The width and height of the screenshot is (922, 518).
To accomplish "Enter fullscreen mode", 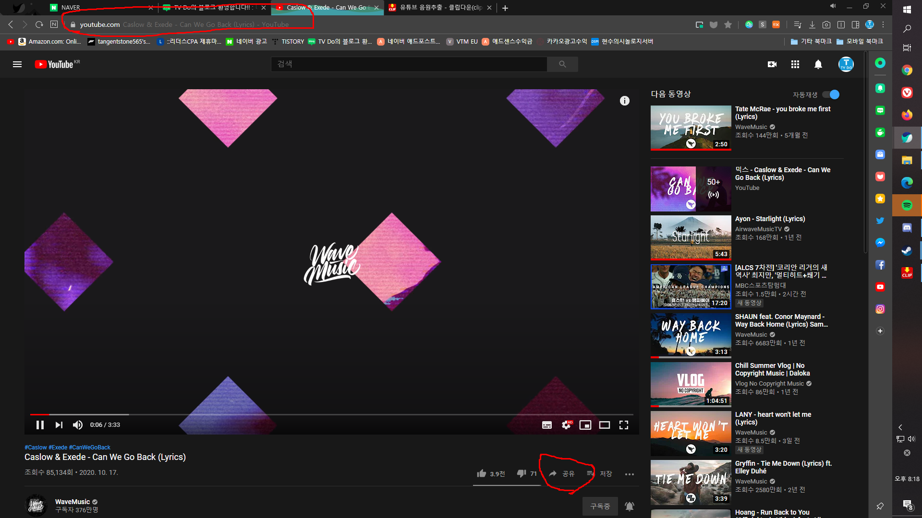I will coord(623,425).
